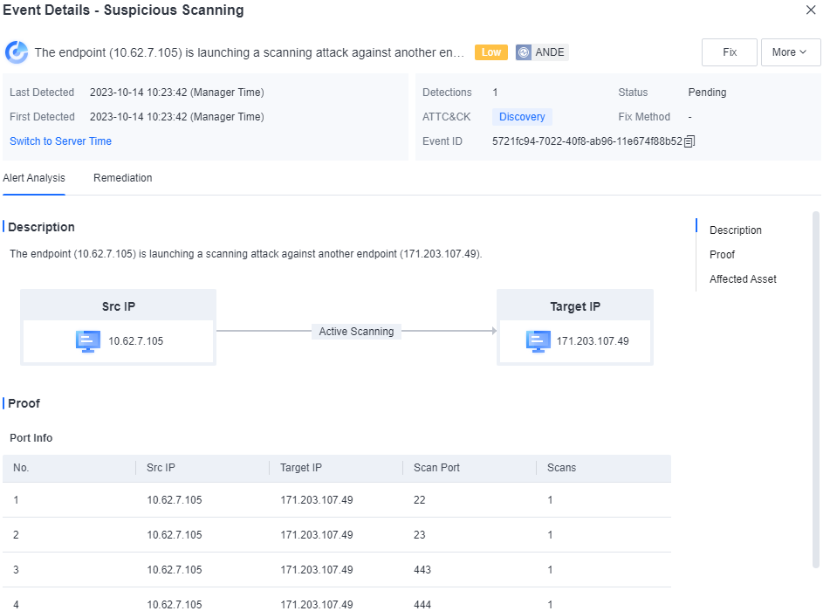Viewport: 830px width, 611px height.
Task: Click Switch to Server Time link
Action: click(x=60, y=141)
